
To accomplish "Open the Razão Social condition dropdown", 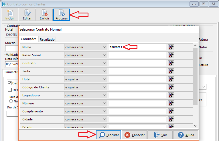I will (x=86, y=55).
